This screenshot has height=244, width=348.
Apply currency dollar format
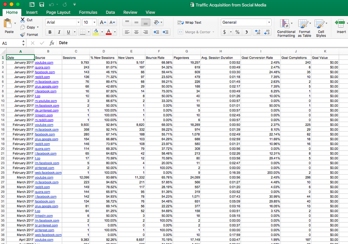pyautogui.click(x=224, y=32)
